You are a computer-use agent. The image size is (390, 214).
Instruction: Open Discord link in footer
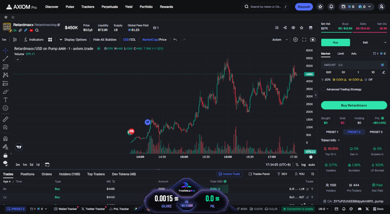coord(360,209)
